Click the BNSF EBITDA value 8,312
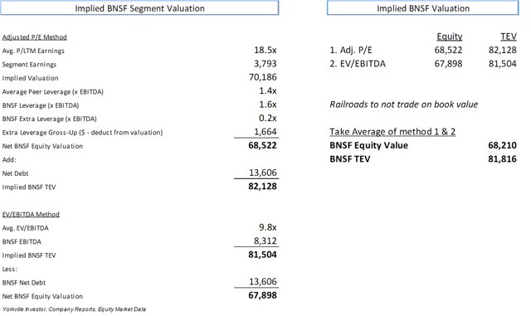The width and height of the screenshot is (531, 316). [x=265, y=241]
